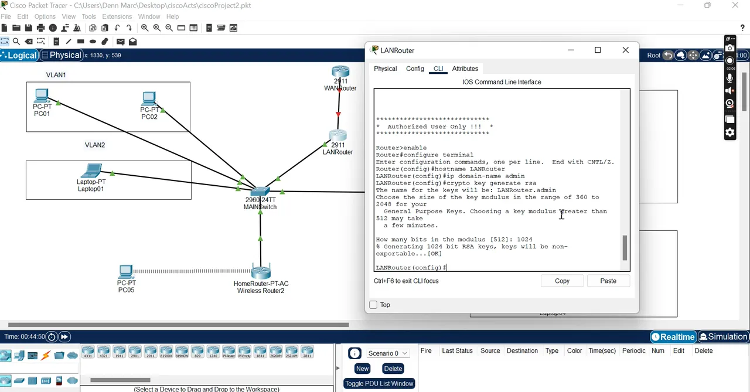Screen dimensions: 750x392
Task: Save the project with the floppy disk icon
Action: [x=28, y=28]
